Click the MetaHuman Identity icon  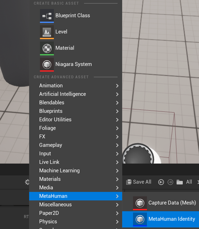140,219
